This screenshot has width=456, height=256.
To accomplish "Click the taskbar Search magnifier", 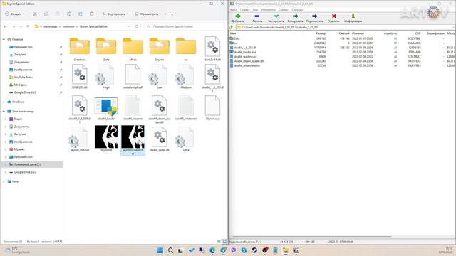I will [170, 250].
